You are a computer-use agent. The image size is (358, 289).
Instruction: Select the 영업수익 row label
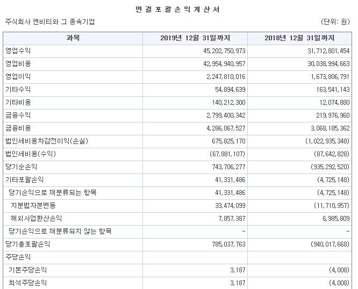pos(18,50)
